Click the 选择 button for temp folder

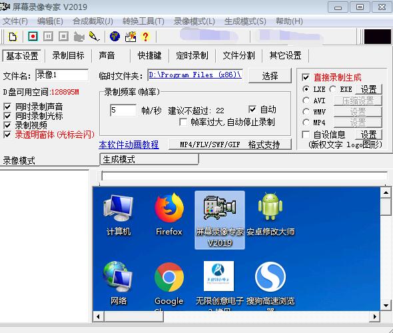point(270,76)
